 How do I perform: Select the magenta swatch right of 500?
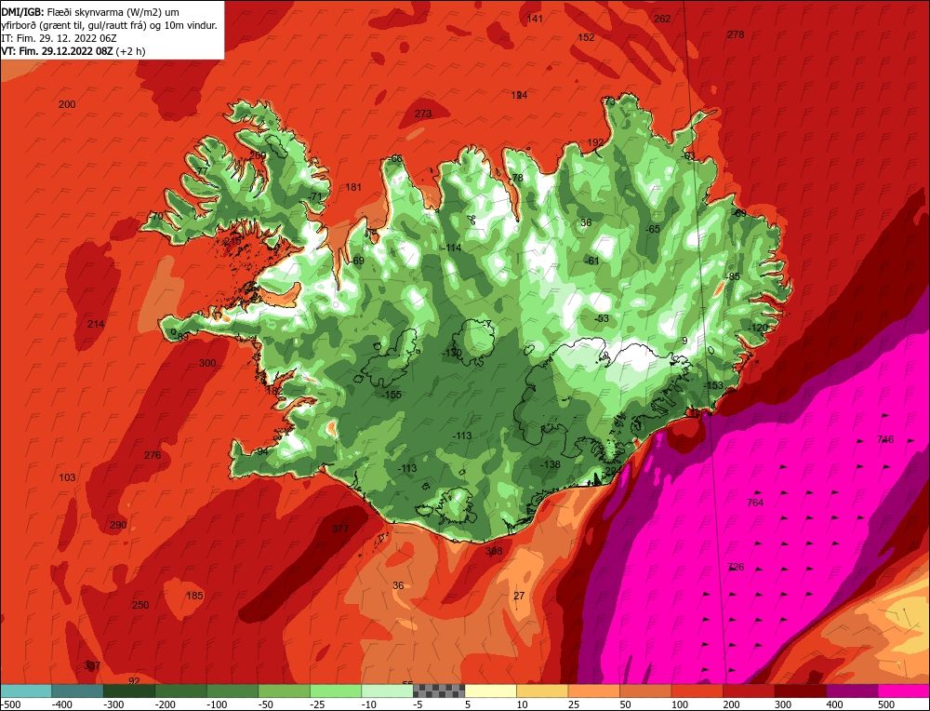(903, 691)
